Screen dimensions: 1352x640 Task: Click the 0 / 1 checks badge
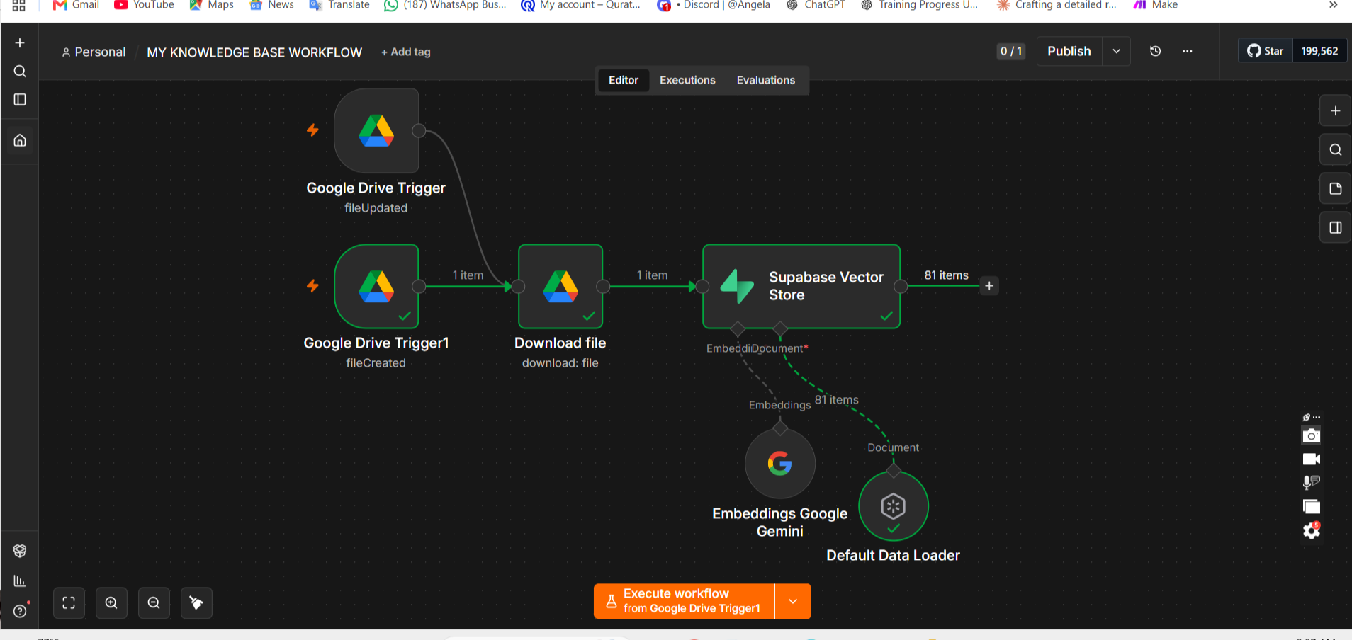(1011, 51)
